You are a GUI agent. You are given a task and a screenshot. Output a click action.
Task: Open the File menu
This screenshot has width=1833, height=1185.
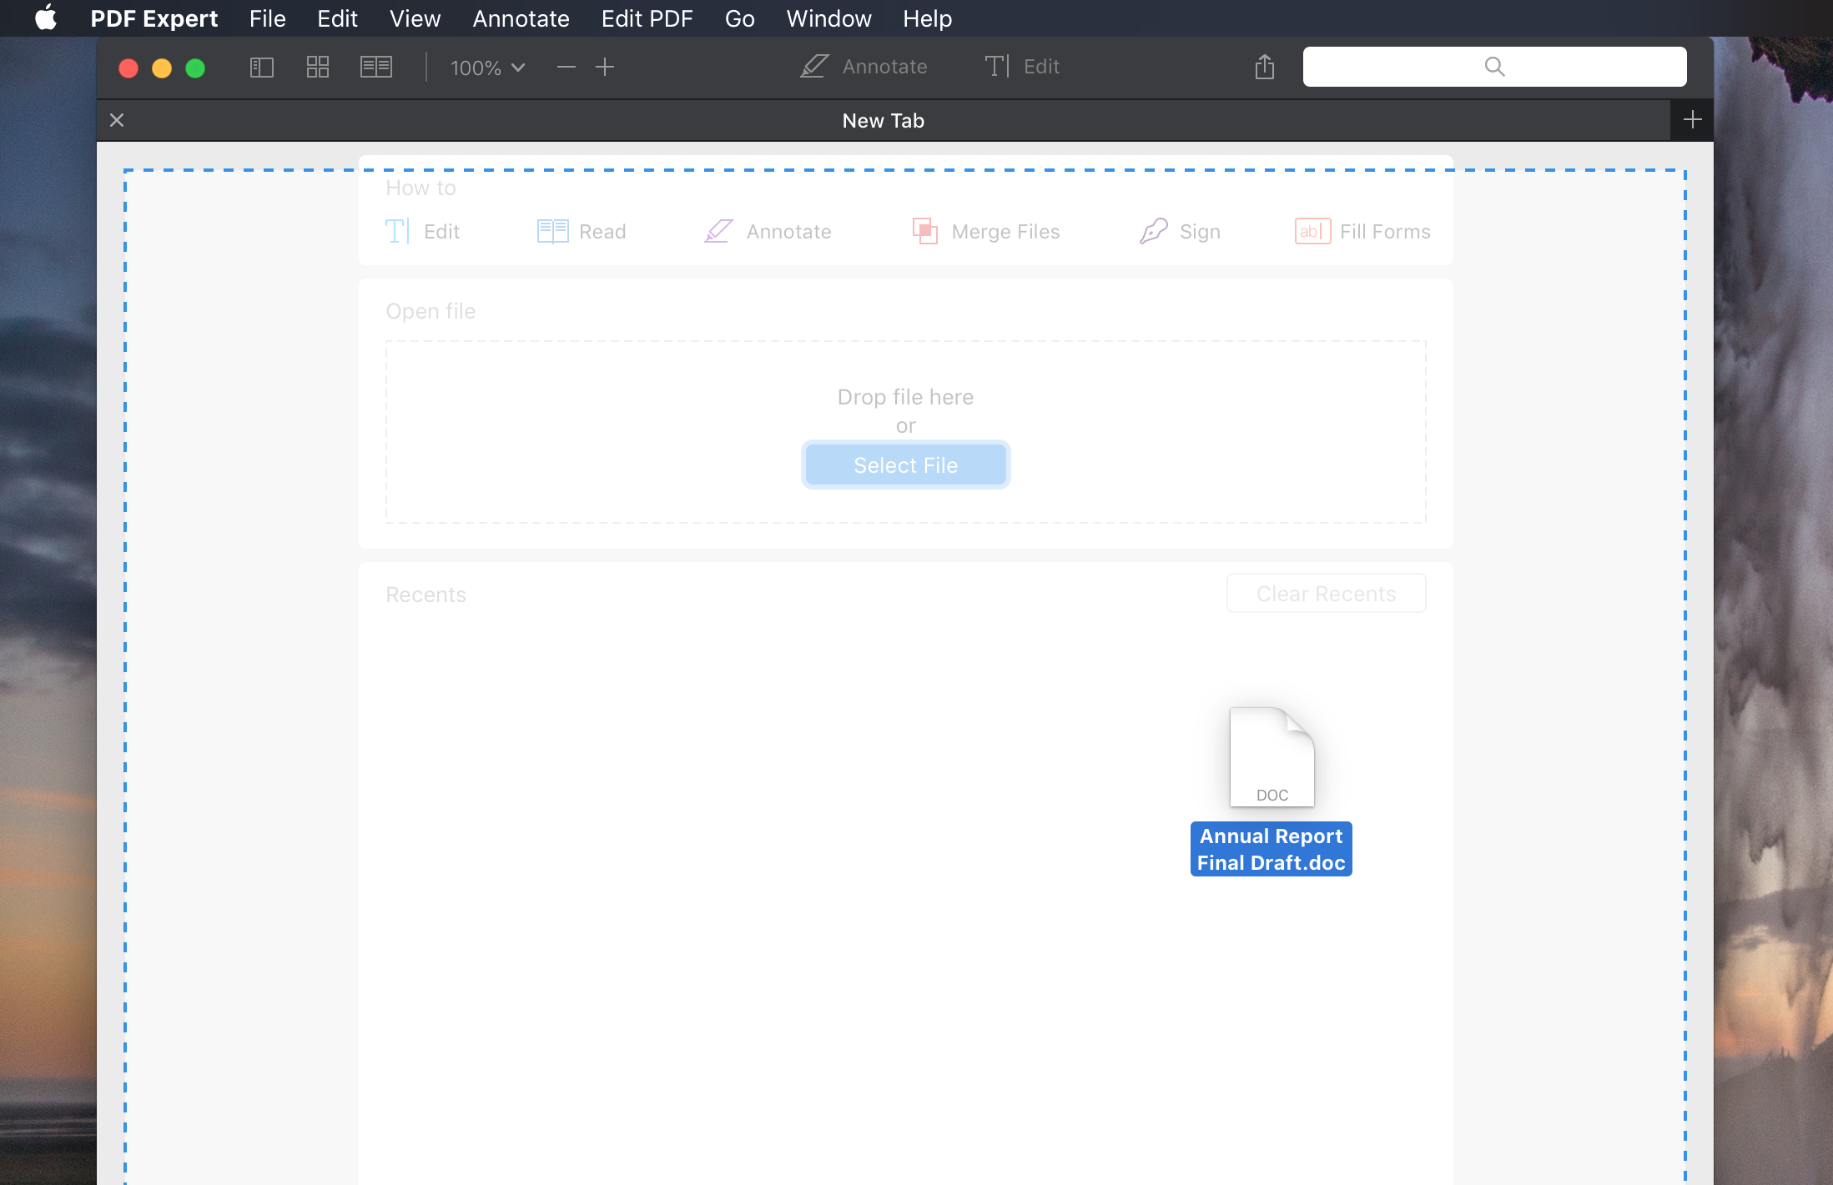pyautogui.click(x=266, y=18)
